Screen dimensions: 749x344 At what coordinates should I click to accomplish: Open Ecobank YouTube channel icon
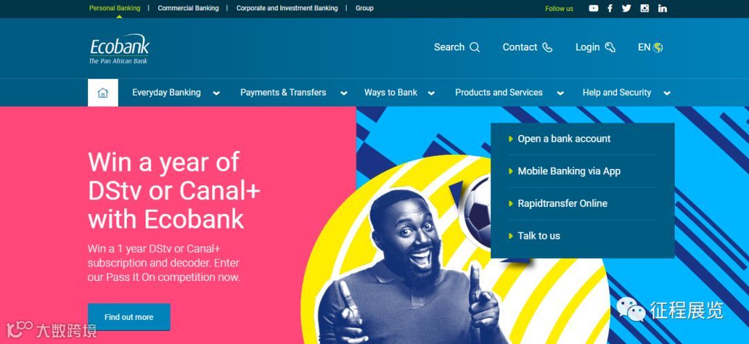point(593,8)
